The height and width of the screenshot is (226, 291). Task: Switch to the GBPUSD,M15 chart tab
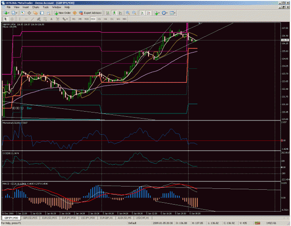point(30,218)
